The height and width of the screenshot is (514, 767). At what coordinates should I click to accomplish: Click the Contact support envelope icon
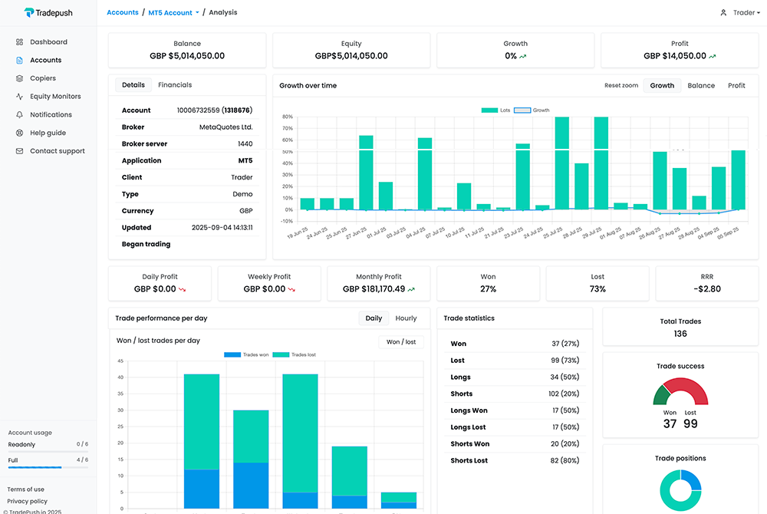[20, 151]
